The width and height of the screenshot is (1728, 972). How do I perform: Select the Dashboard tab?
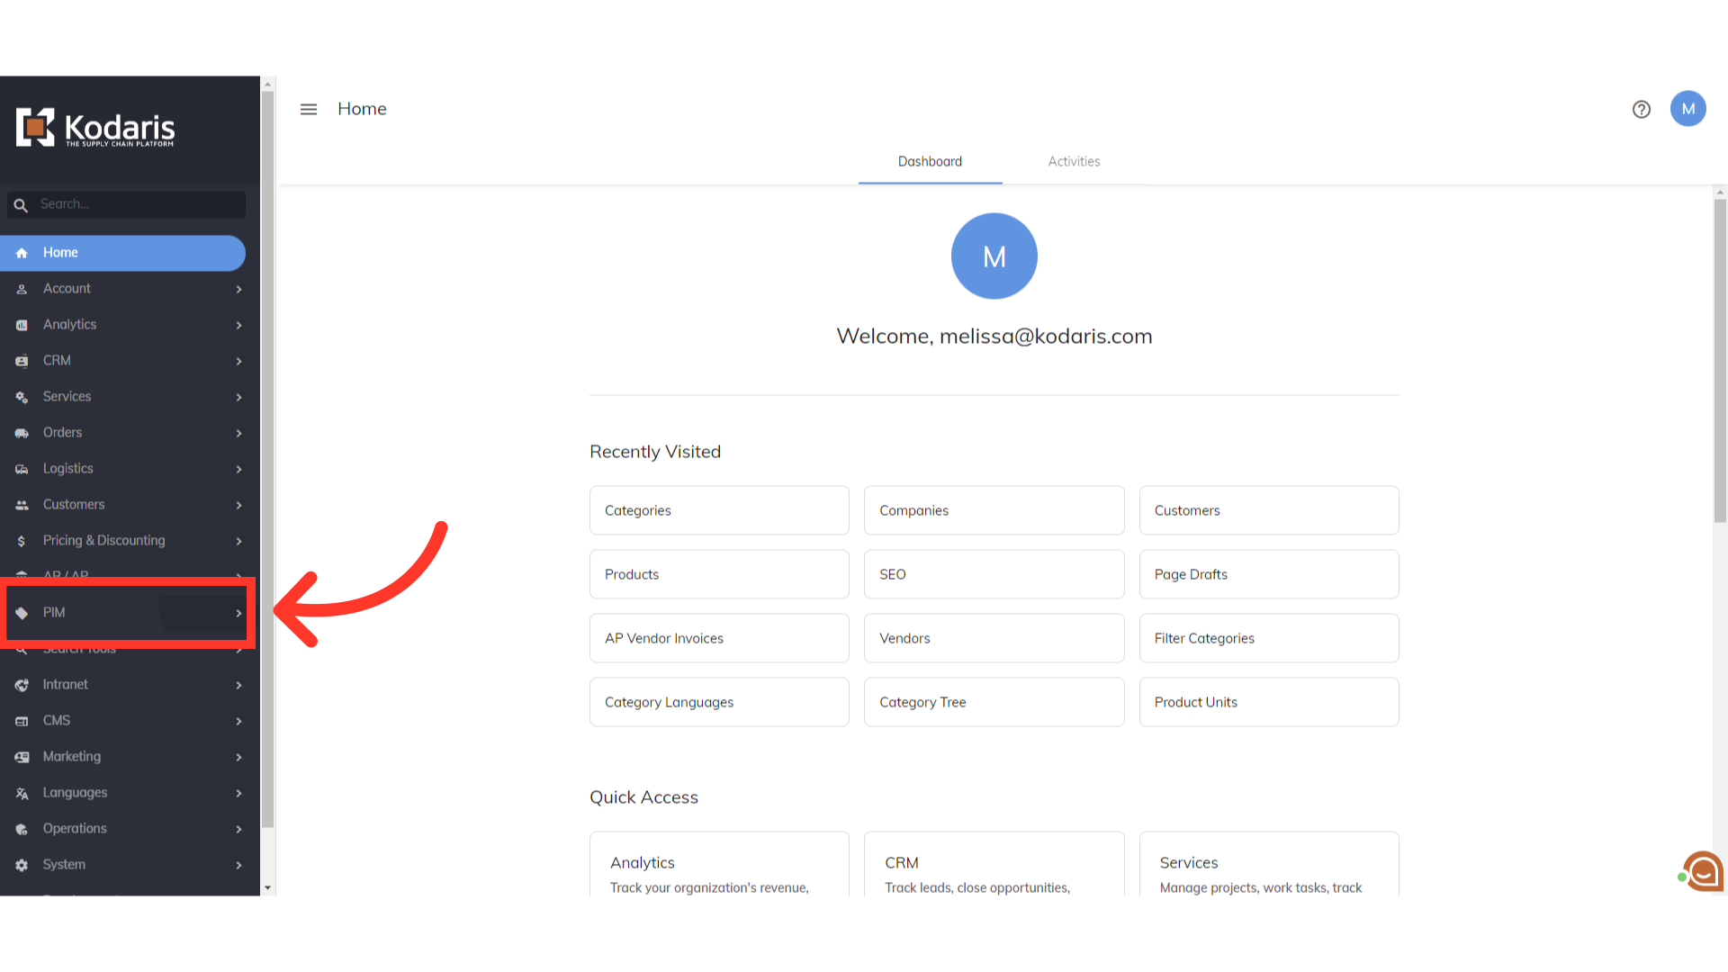[930, 161]
